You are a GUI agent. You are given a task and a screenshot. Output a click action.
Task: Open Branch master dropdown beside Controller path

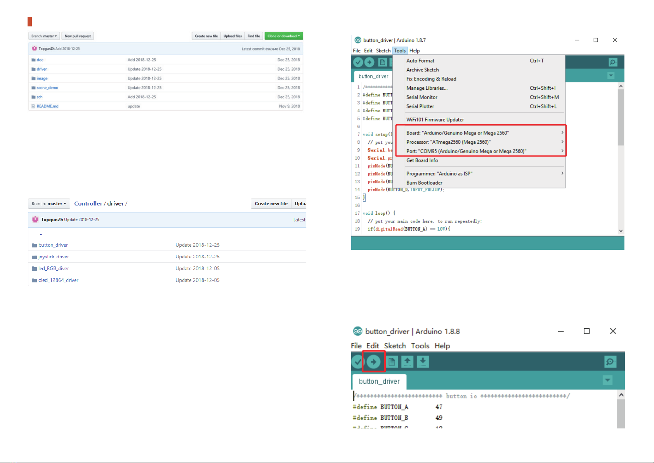coord(49,204)
